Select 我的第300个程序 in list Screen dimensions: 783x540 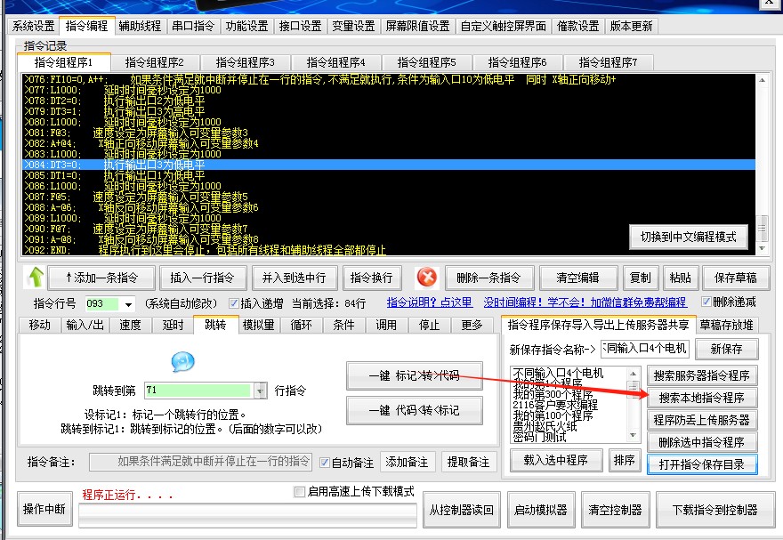click(553, 394)
